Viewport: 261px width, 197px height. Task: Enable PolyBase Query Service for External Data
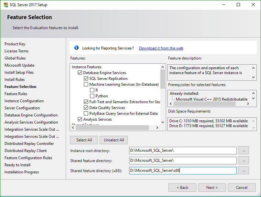[x=86, y=113]
